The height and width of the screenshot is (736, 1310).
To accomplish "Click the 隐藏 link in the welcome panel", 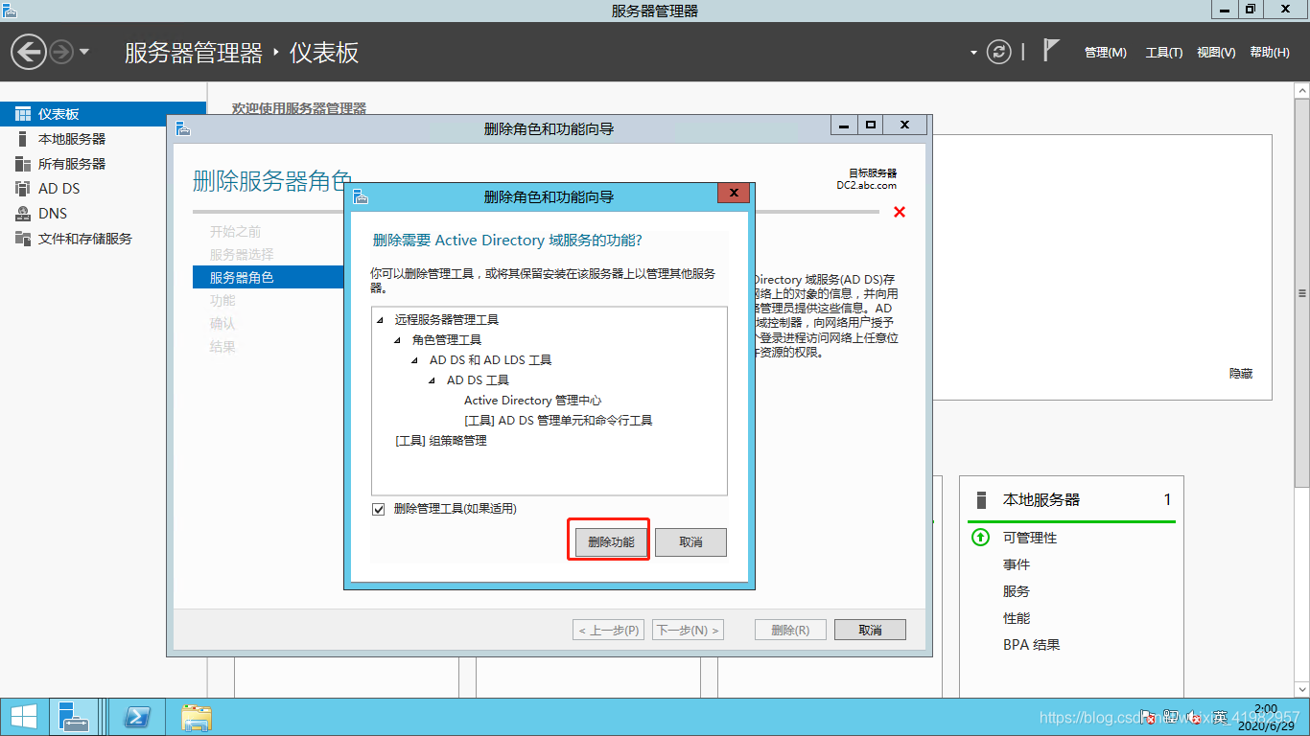I will 1241,374.
